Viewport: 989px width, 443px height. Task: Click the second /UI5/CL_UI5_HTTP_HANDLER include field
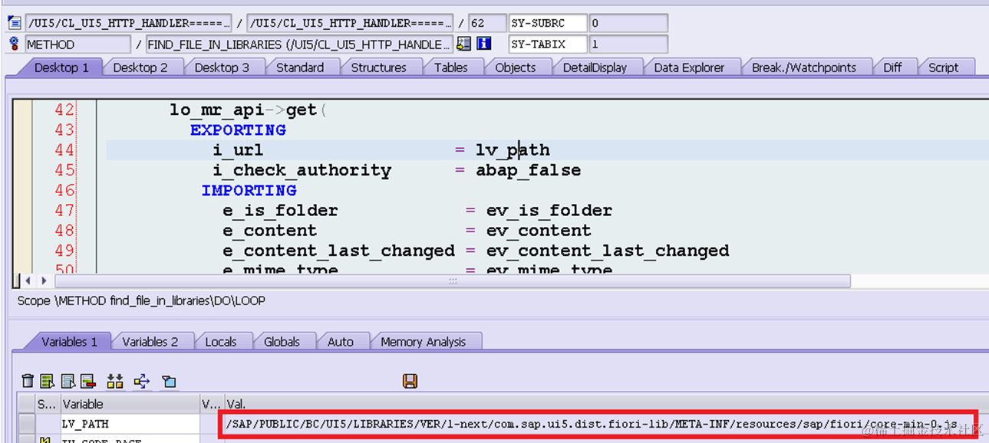pos(350,23)
